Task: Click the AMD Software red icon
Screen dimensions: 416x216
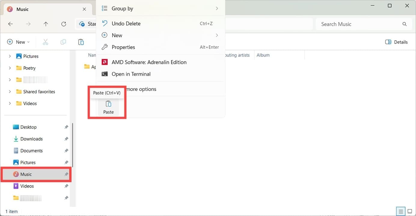Action: (x=105, y=62)
